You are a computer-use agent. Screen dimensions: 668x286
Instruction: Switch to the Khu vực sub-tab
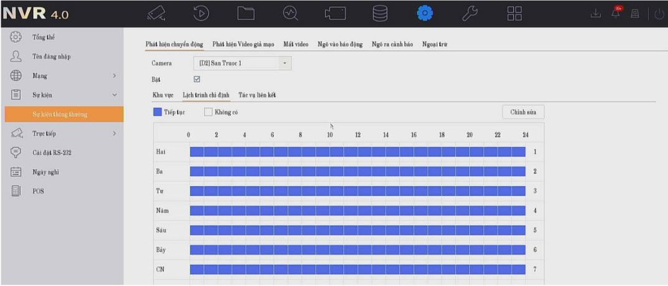[x=163, y=95]
